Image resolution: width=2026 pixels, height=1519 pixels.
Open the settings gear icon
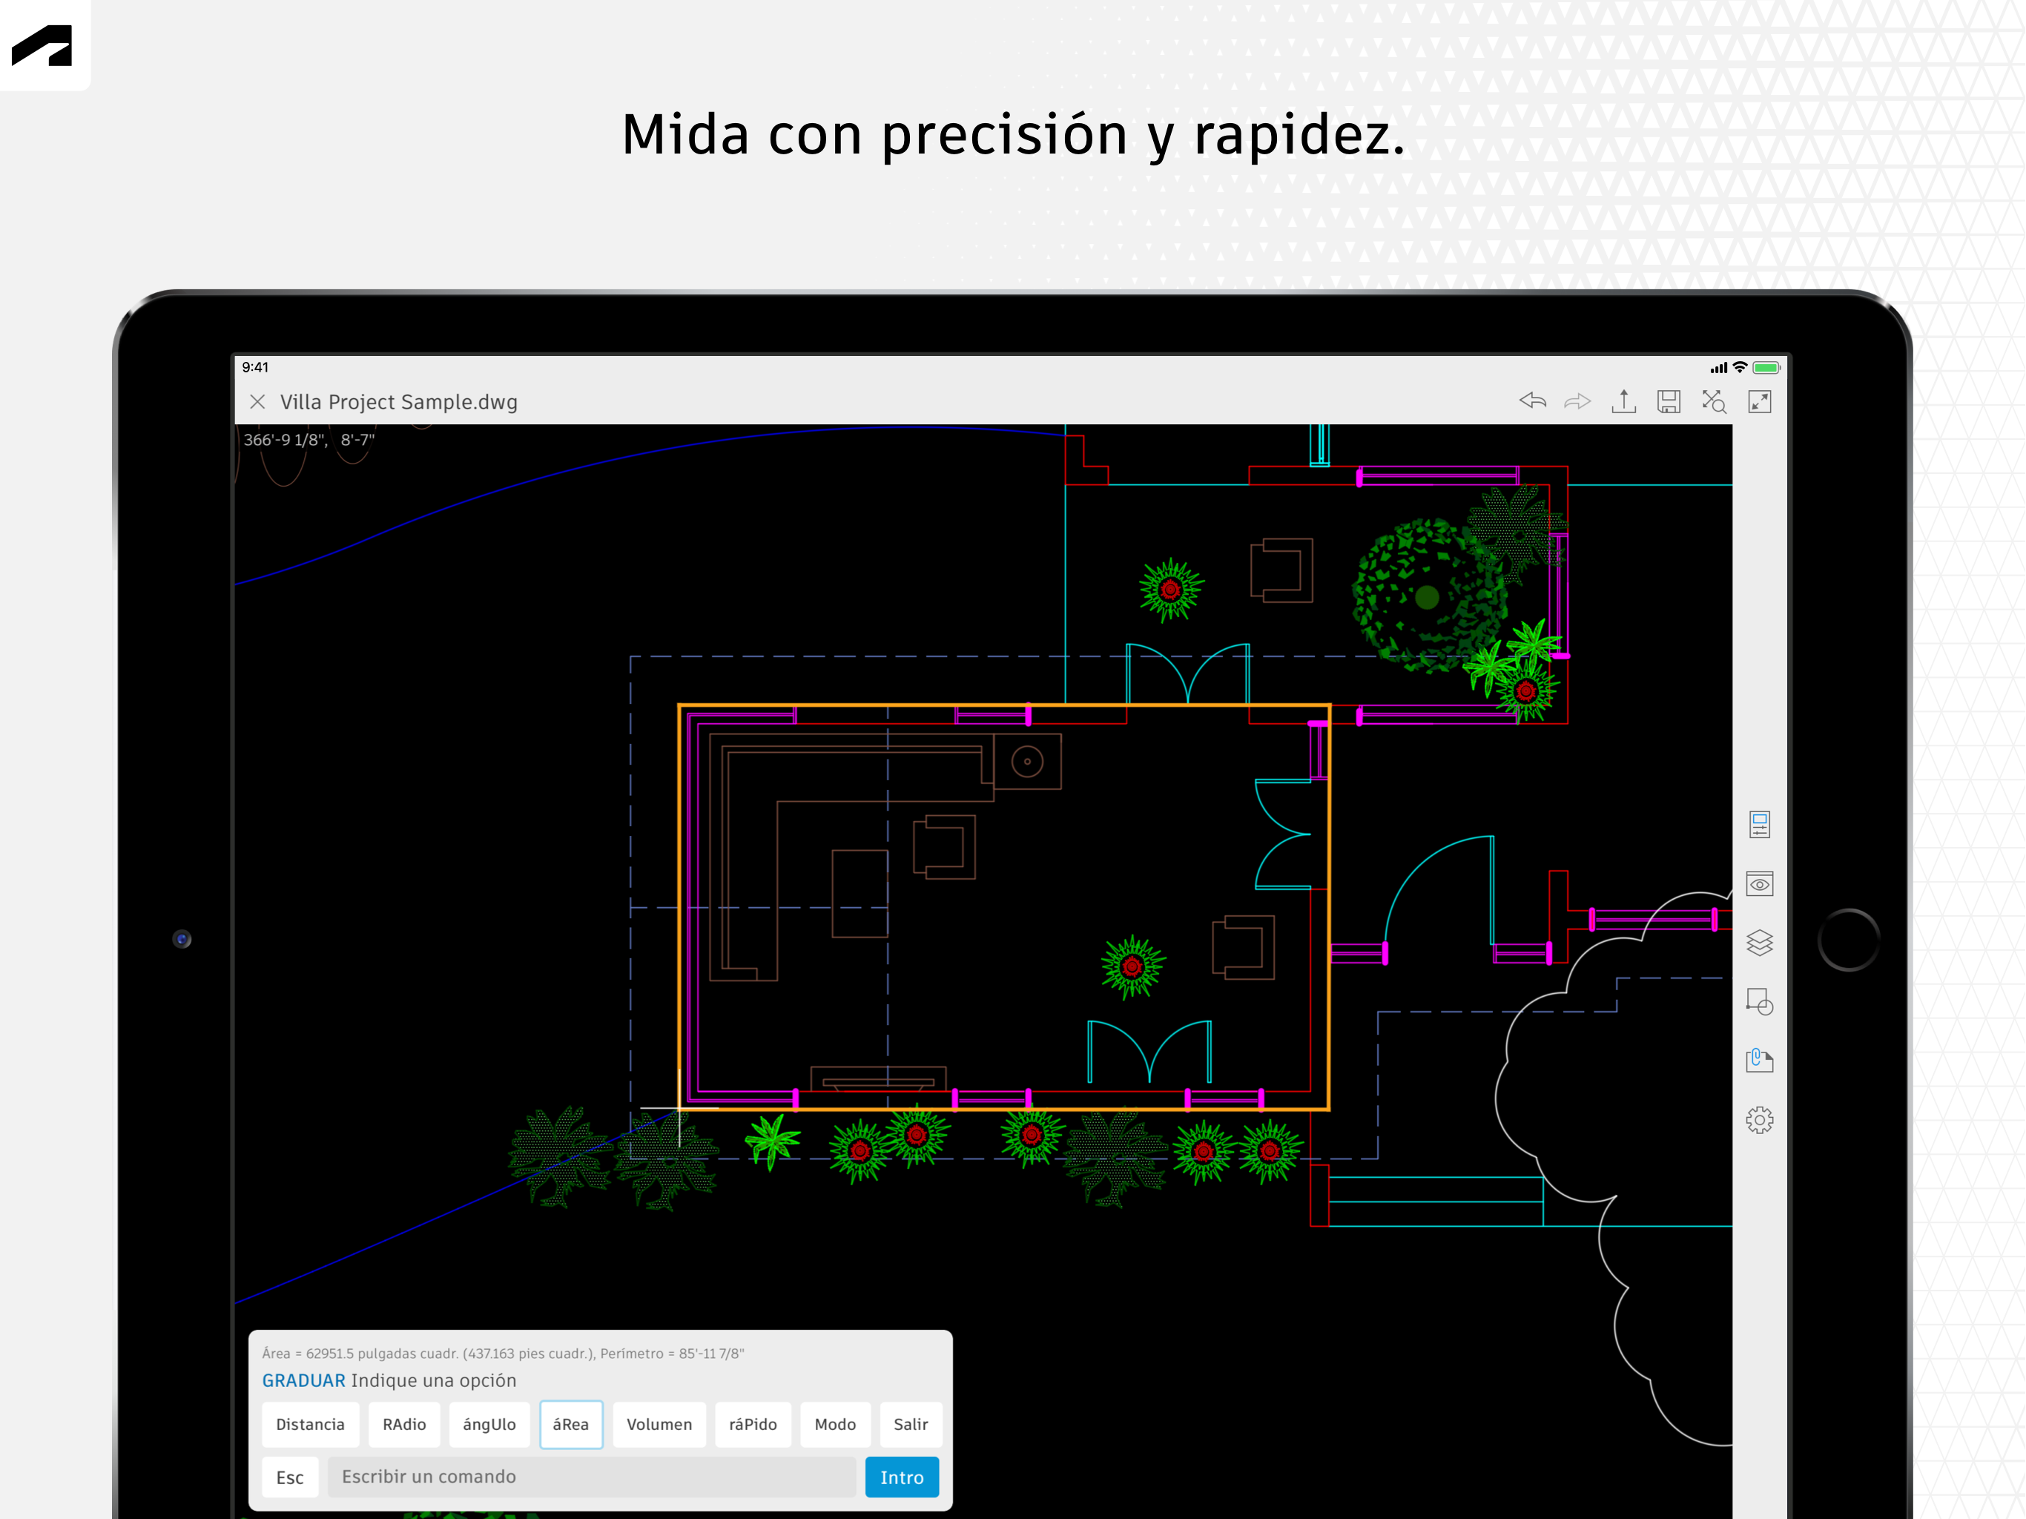point(1760,1119)
